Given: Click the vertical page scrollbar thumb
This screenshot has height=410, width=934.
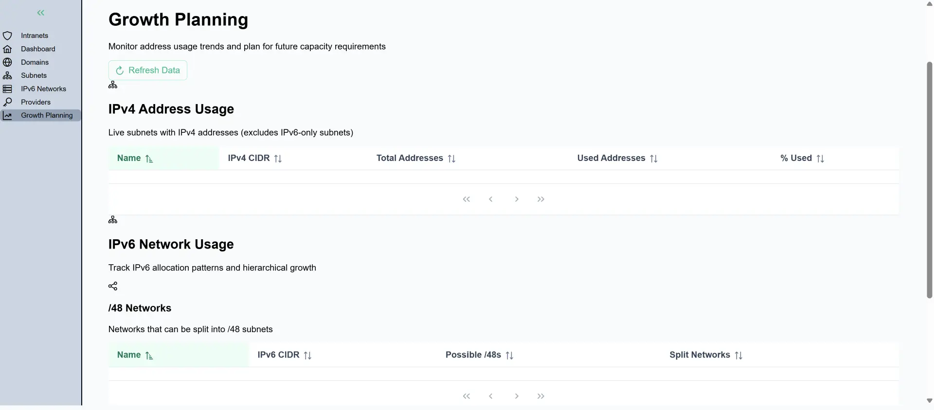Looking at the screenshot, I should coord(929,180).
